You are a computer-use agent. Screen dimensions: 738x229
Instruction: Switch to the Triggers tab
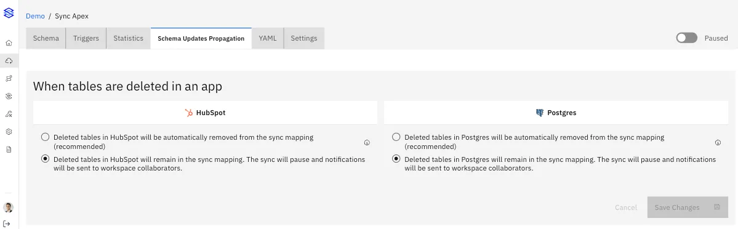click(x=86, y=38)
